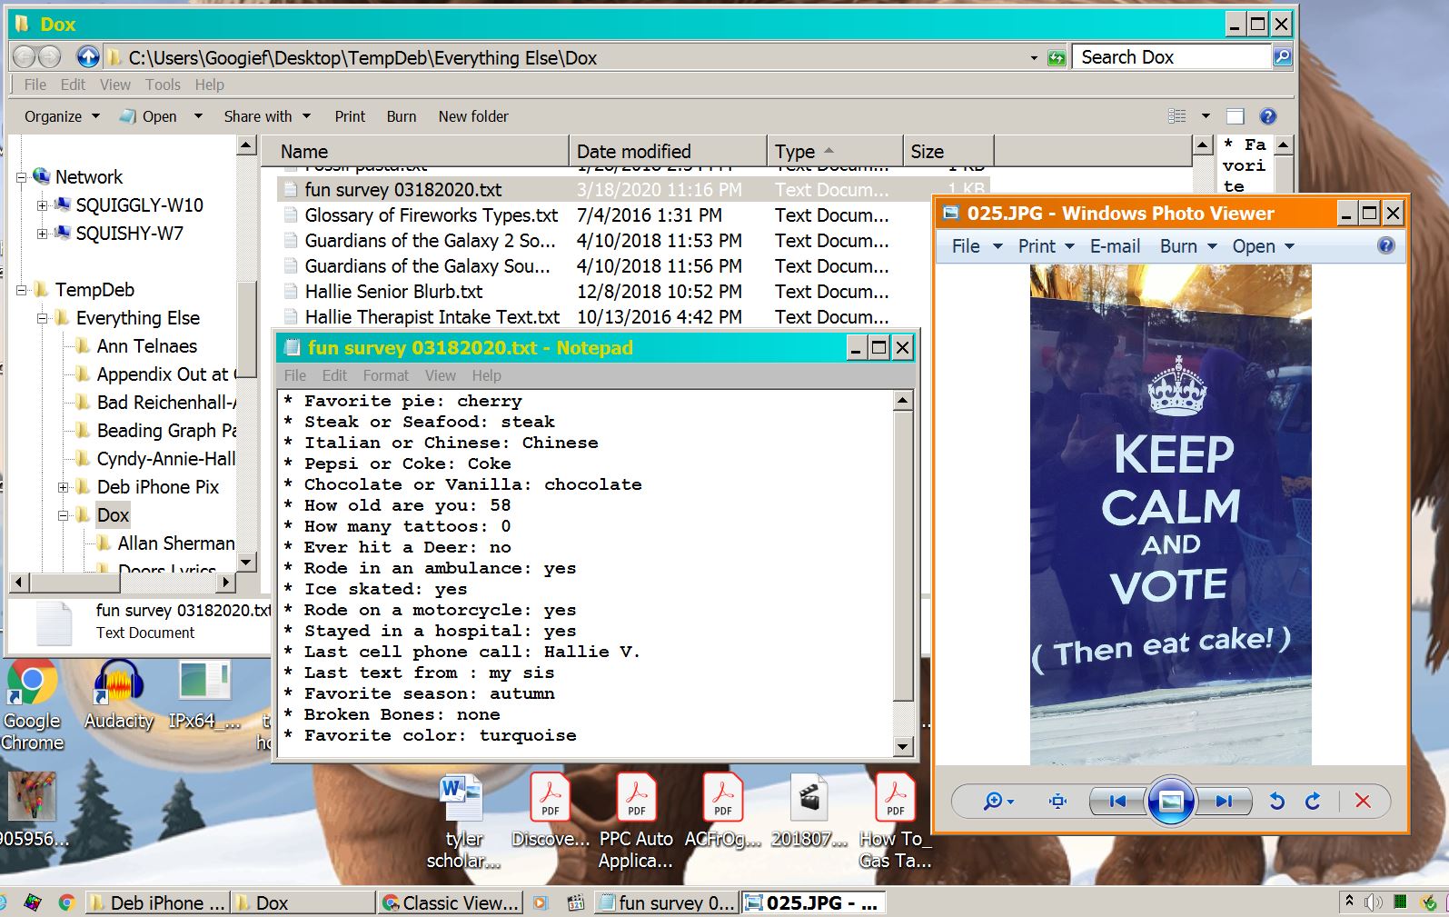This screenshot has width=1449, height=917.
Task: Select the tyler scholar Word document icon
Action: (x=463, y=821)
